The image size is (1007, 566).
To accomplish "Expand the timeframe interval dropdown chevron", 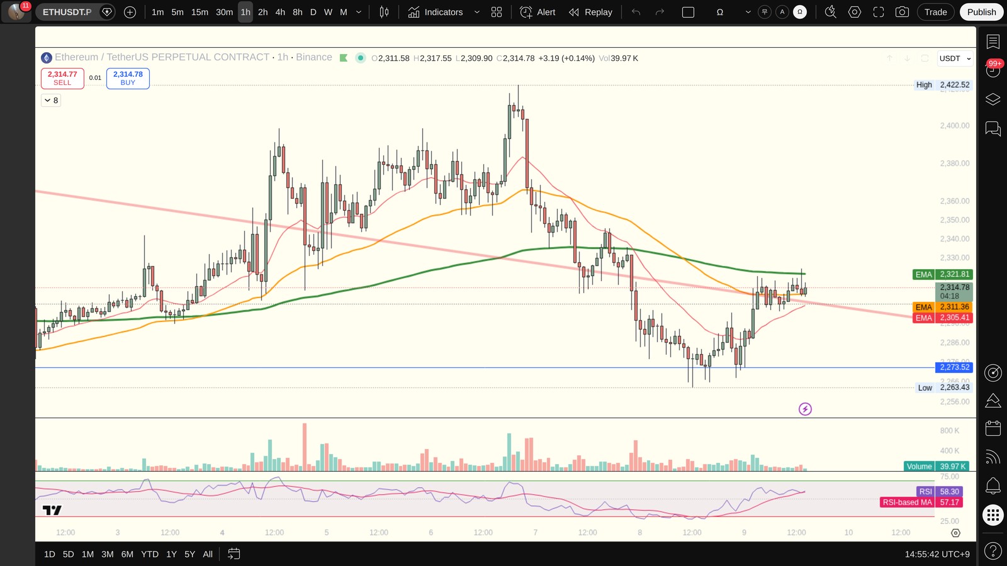I will point(359,12).
